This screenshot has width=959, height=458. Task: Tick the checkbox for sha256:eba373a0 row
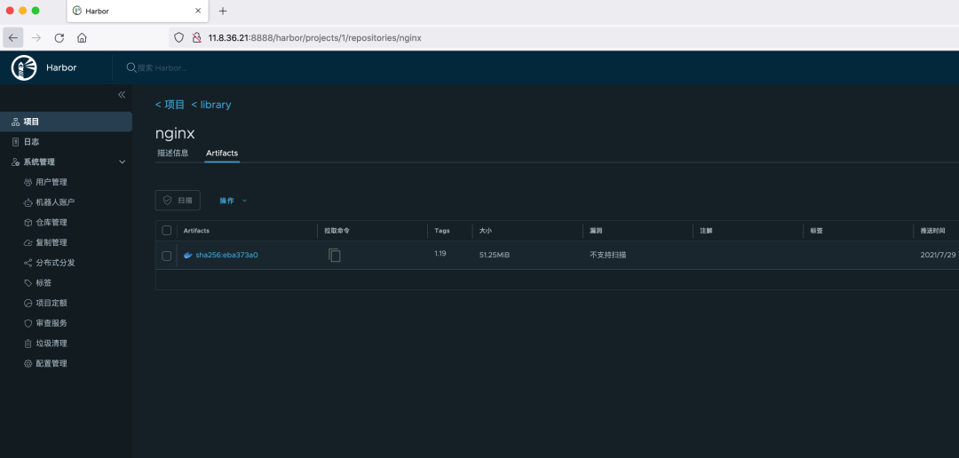166,256
